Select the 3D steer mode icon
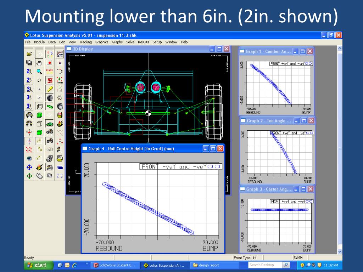363x272 pixels. [29, 106]
